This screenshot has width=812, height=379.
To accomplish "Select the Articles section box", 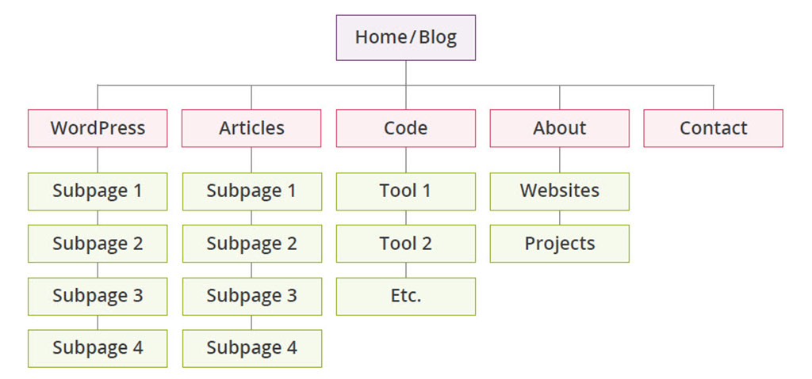I will click(251, 128).
